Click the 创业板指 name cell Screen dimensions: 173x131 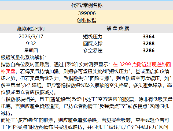pos(86,21)
